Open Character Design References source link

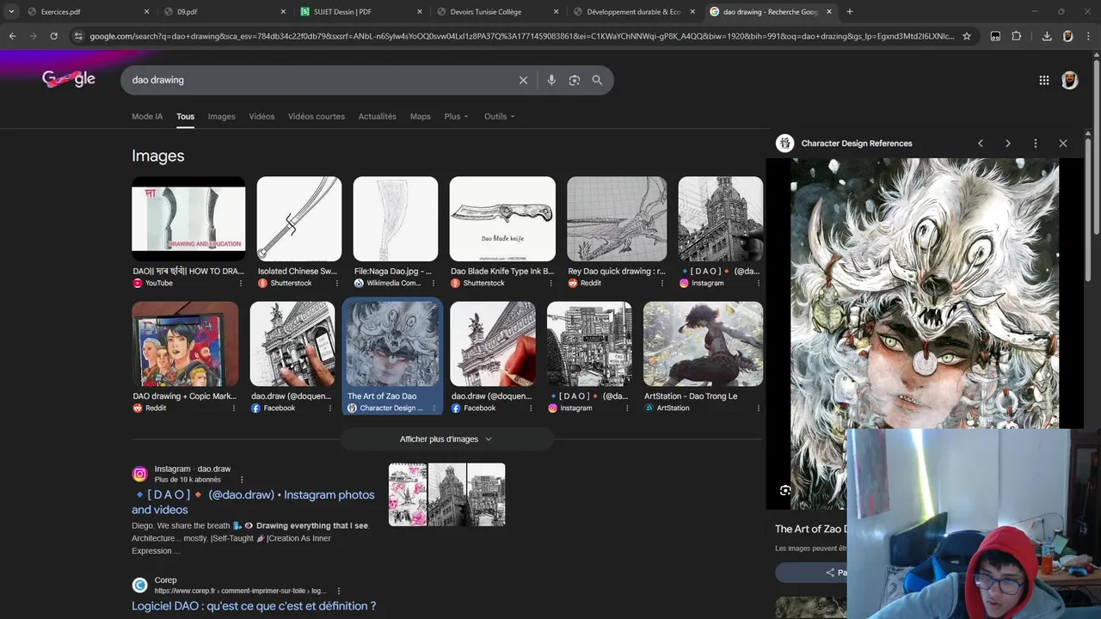pos(857,144)
